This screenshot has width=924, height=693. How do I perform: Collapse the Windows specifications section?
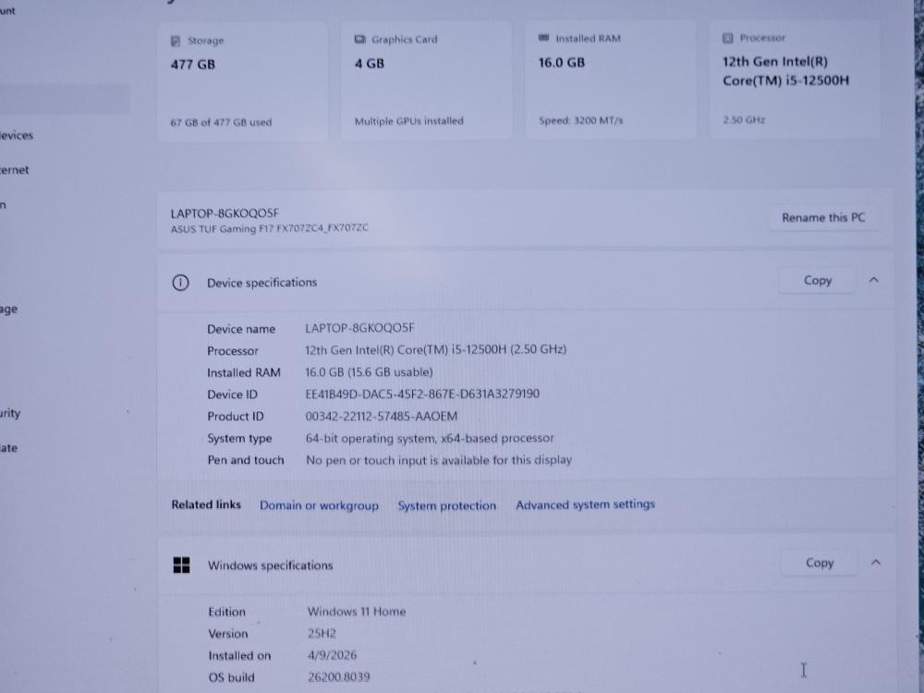[x=876, y=562]
